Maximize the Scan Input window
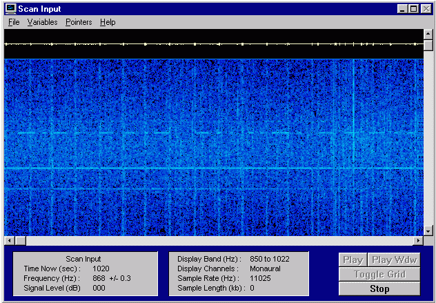Viewport: 436px width, 303px height. [413, 9]
